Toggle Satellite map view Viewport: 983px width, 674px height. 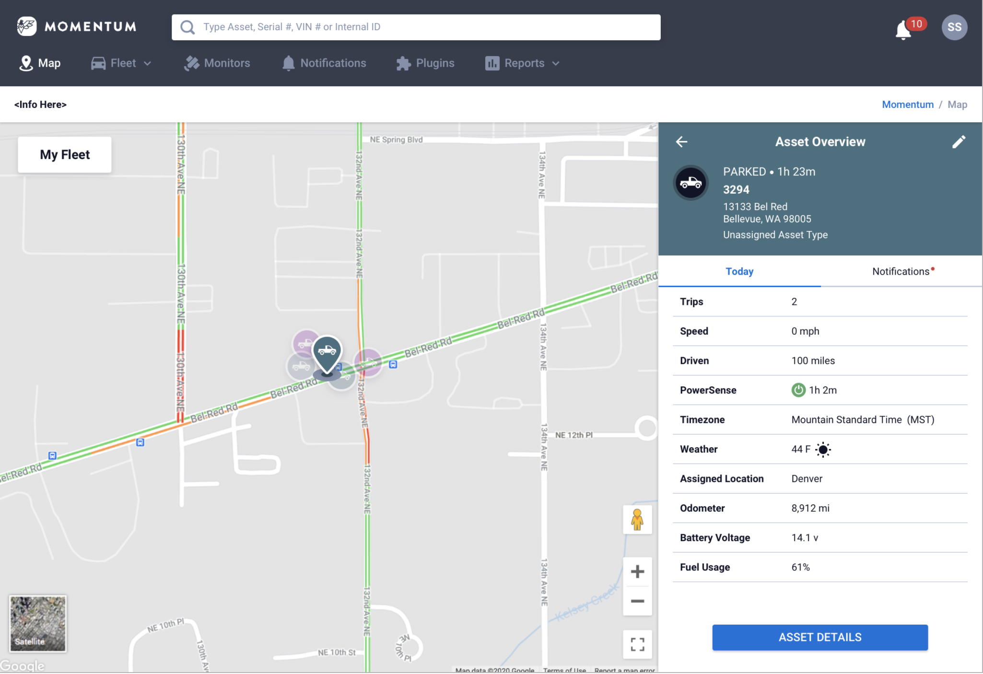(37, 623)
